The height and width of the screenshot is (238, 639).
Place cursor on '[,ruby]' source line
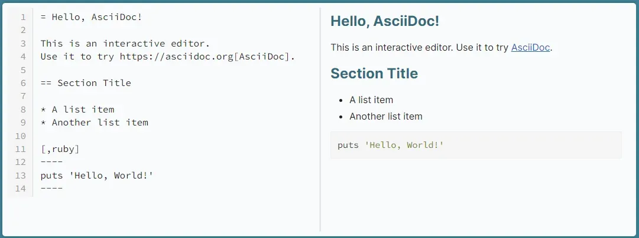click(x=60, y=149)
